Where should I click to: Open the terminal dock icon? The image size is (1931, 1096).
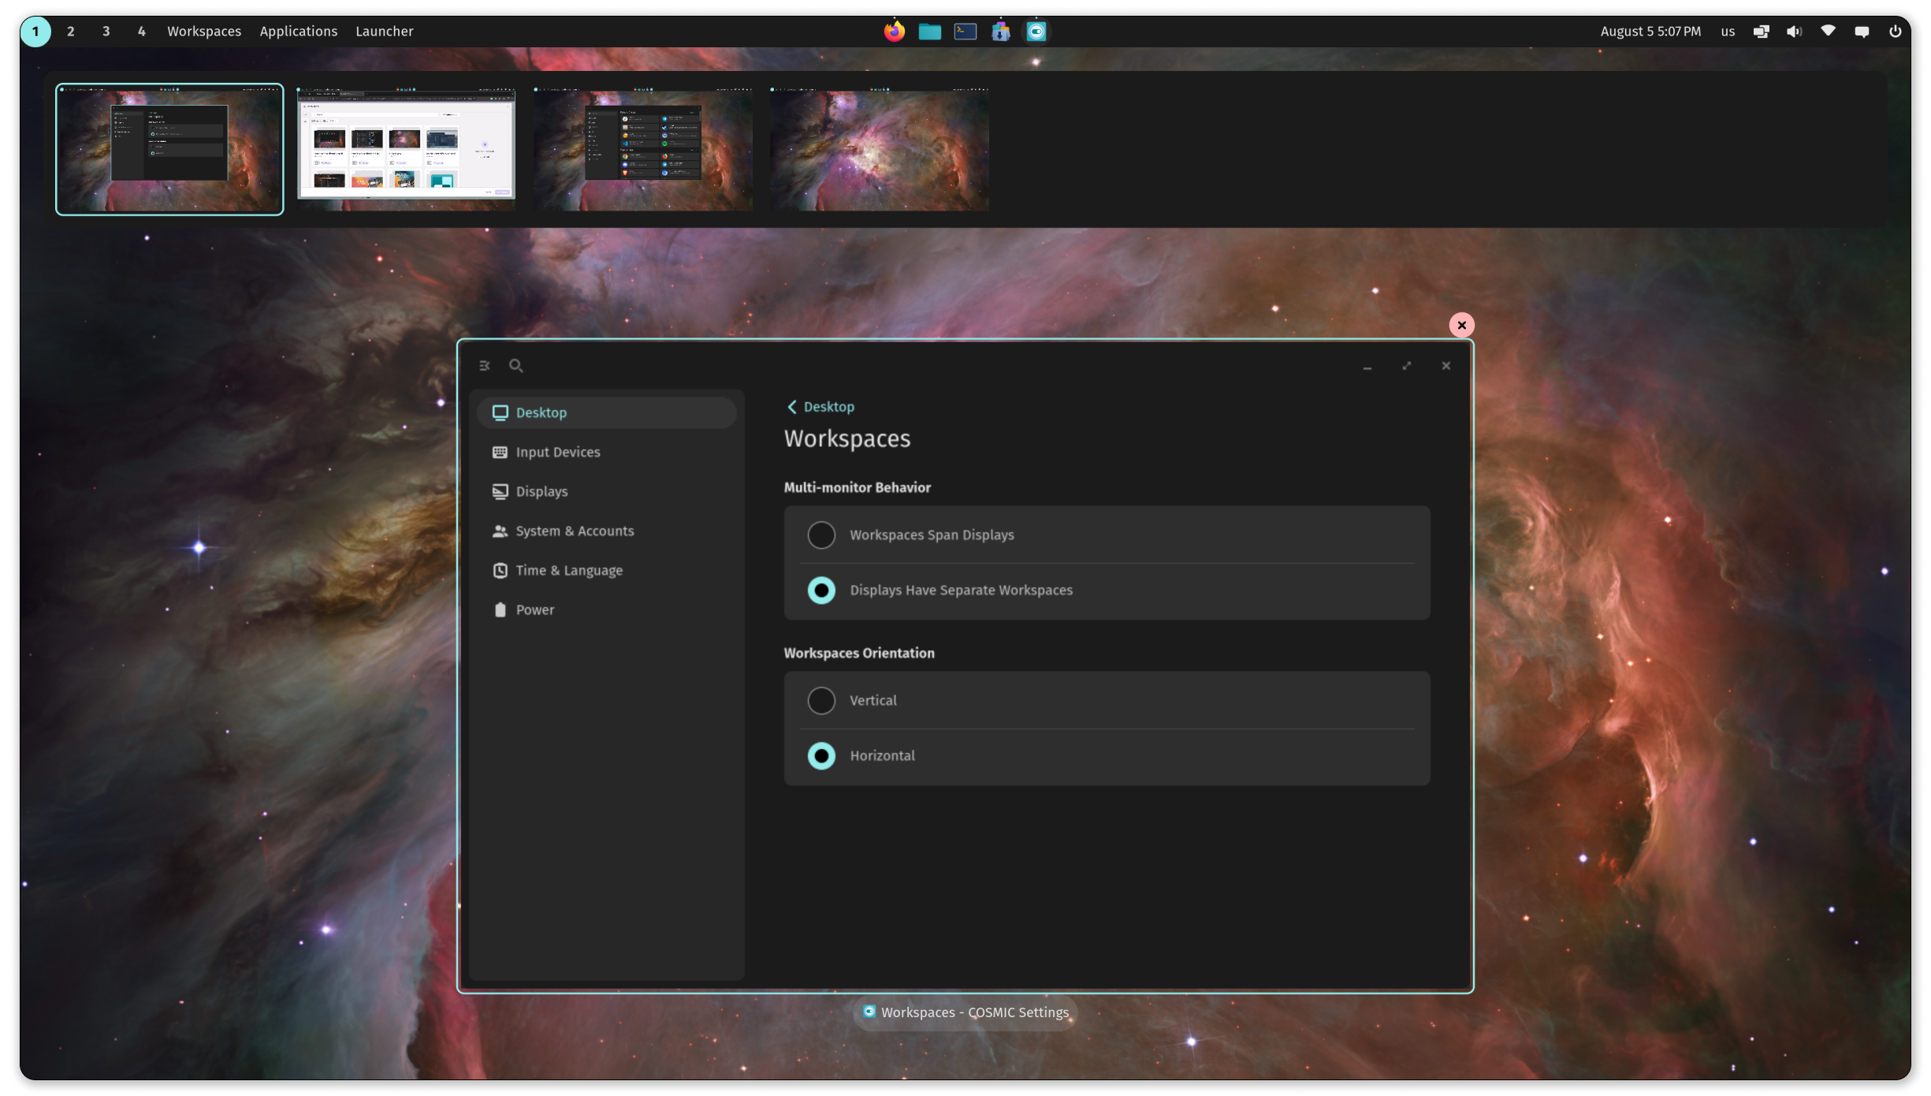click(x=965, y=32)
